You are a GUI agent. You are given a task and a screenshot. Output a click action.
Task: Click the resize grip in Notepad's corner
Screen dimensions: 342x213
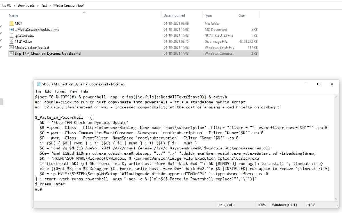(x=337, y=206)
